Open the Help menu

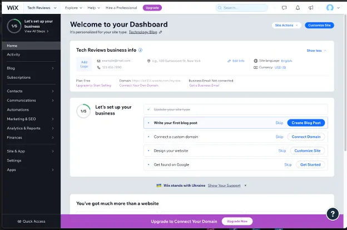pos(94,8)
